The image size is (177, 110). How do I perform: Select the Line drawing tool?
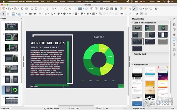pos(26,14)
